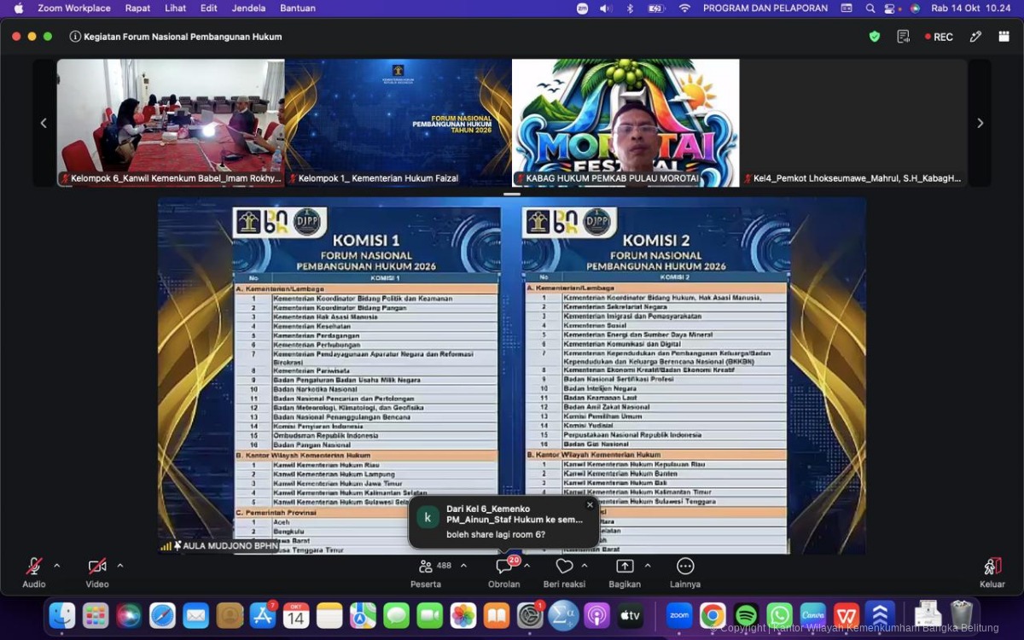The width and height of the screenshot is (1024, 640).
Task: Open the Jendela menu
Action: [x=248, y=9]
